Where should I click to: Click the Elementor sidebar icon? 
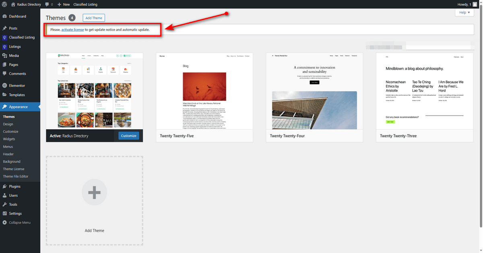click(x=4, y=86)
